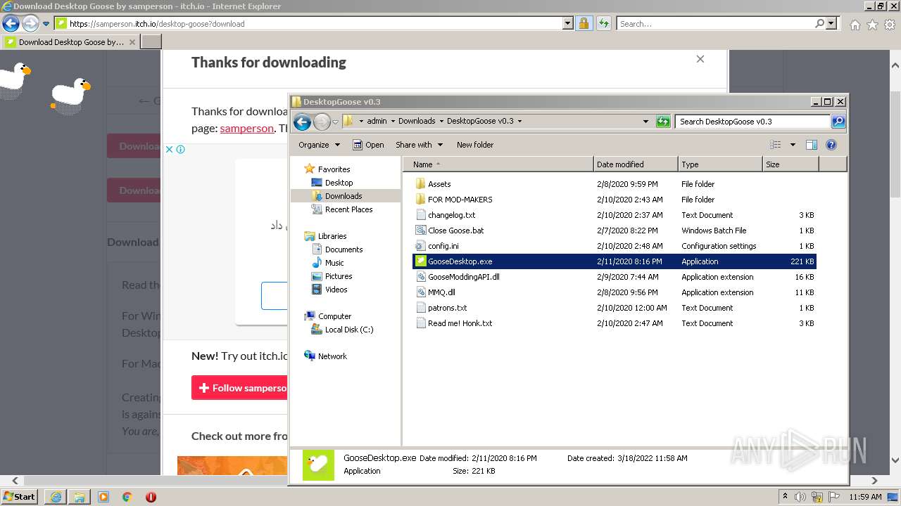901x506 pixels.
Task: Click the IE tools gear icon
Action: pyautogui.click(x=890, y=25)
